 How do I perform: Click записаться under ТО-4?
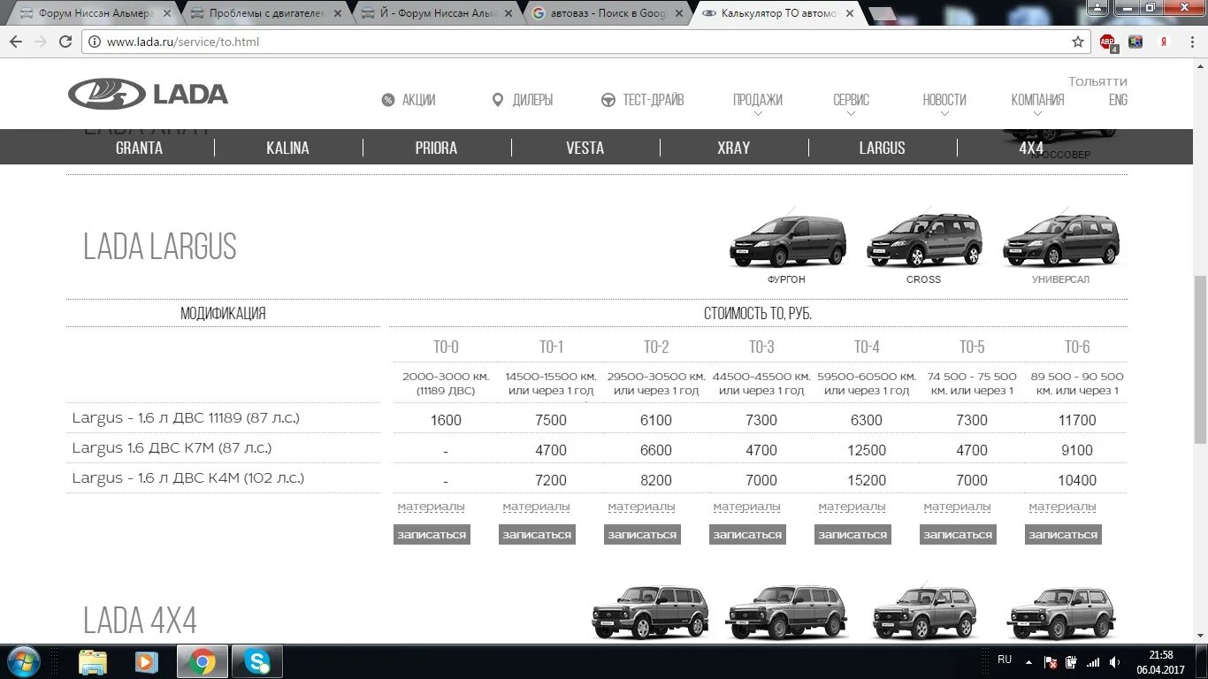(x=852, y=534)
